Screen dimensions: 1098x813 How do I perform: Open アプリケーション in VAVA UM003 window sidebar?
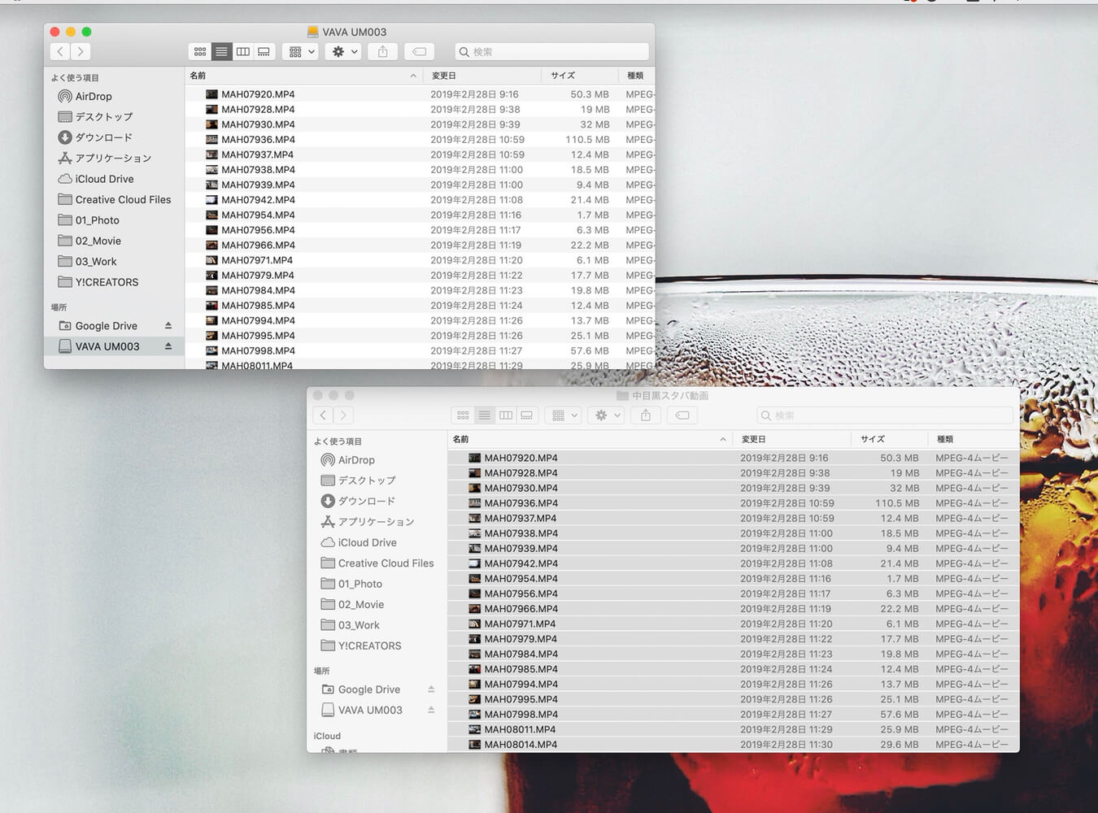click(x=113, y=159)
